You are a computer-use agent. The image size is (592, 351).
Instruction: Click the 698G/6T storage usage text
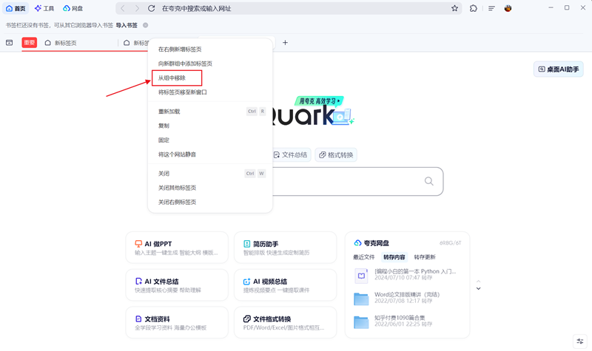click(450, 243)
